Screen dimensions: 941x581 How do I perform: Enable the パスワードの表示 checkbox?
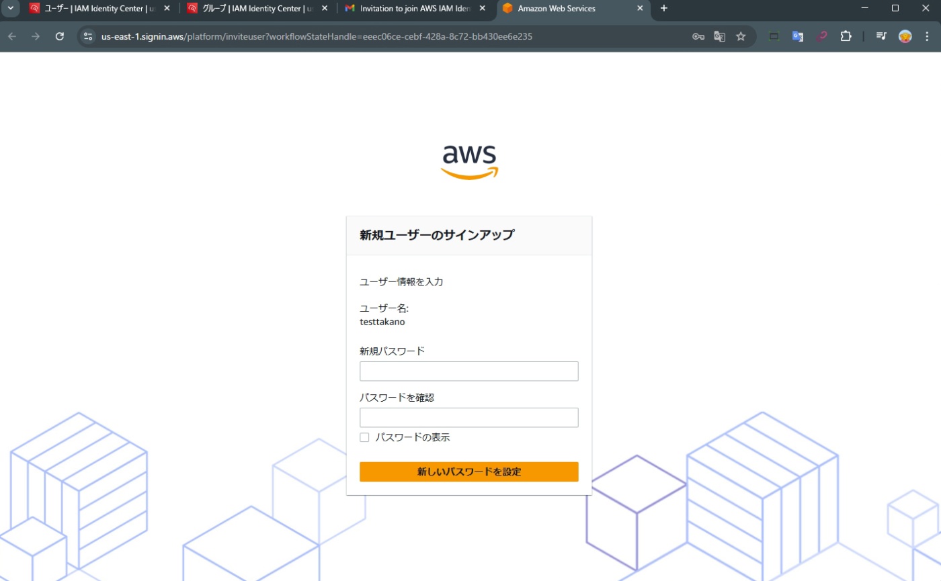(364, 437)
